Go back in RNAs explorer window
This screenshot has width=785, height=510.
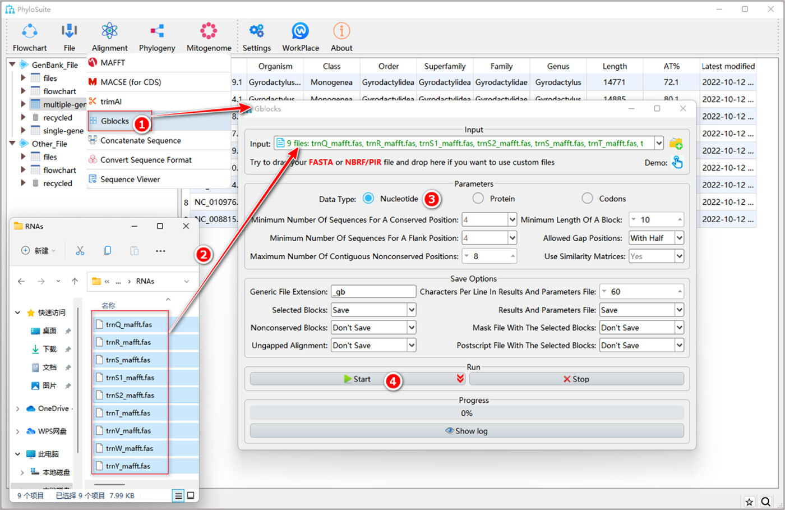tap(21, 281)
